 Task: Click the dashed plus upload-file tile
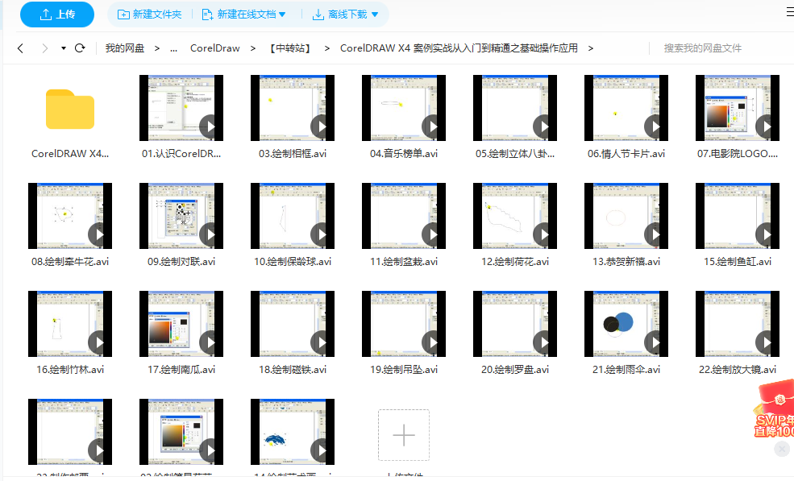click(x=404, y=435)
